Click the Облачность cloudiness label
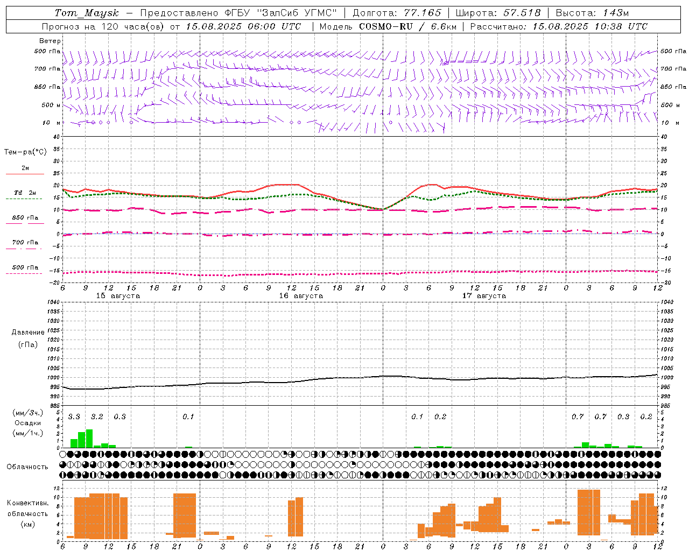This screenshot has width=689, height=551. (27, 467)
